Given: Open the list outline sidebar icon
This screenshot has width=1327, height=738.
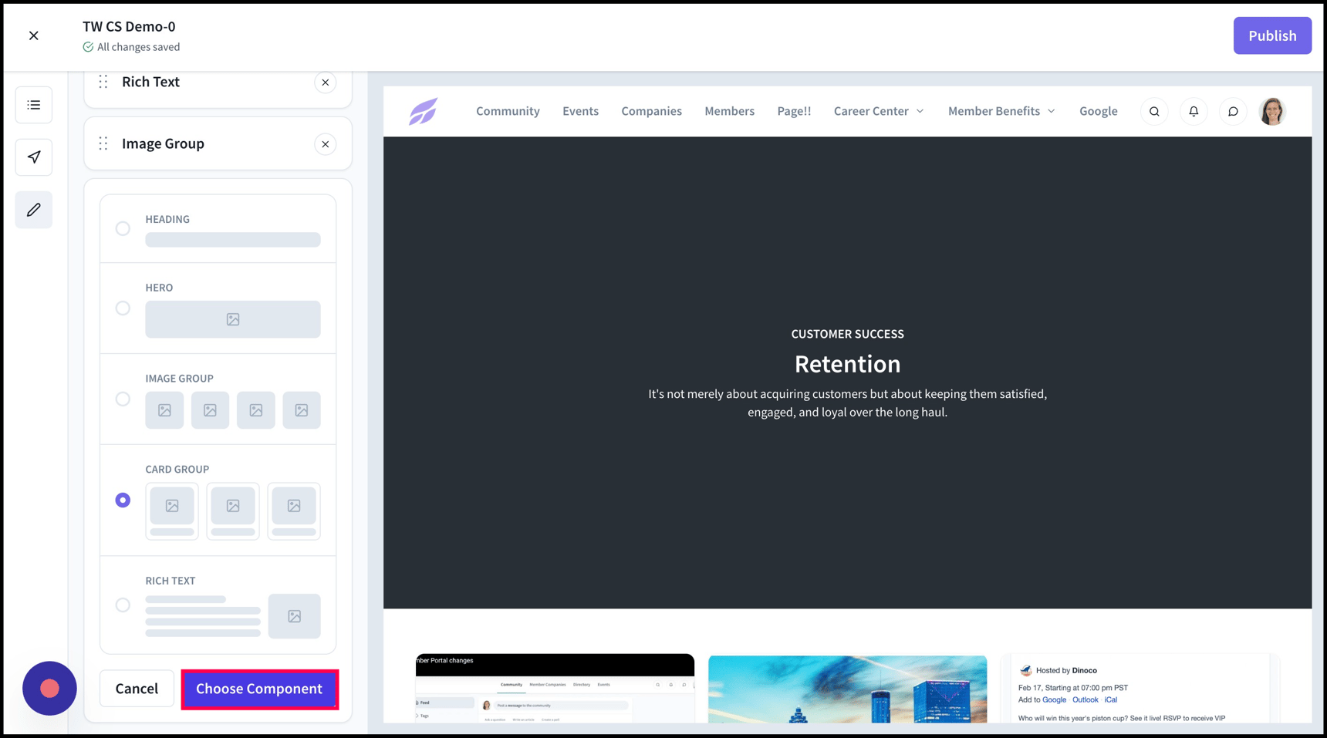Looking at the screenshot, I should point(34,105).
